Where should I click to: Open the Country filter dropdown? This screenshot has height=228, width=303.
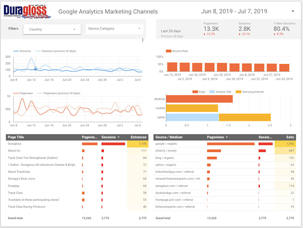(52, 29)
